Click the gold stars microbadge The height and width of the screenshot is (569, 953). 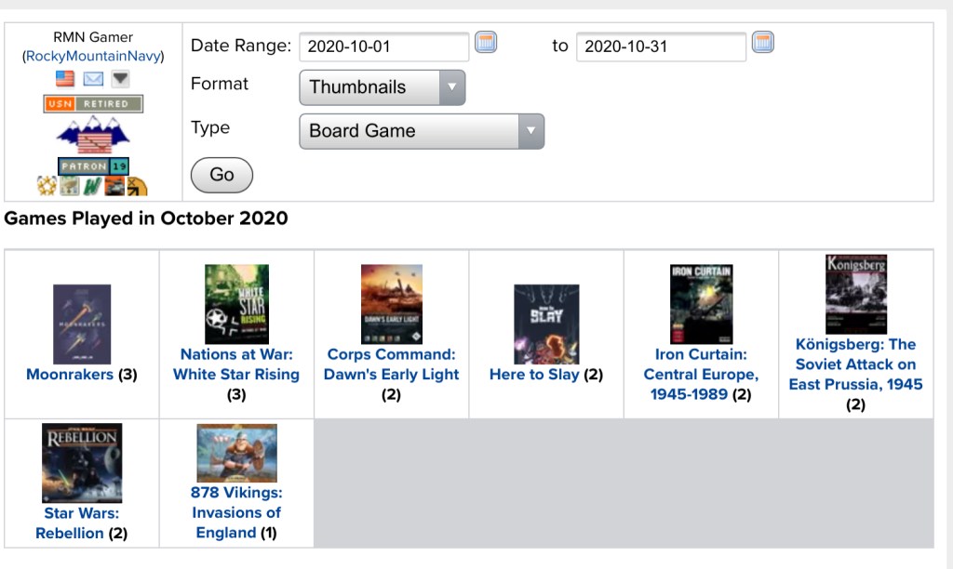[x=47, y=186]
